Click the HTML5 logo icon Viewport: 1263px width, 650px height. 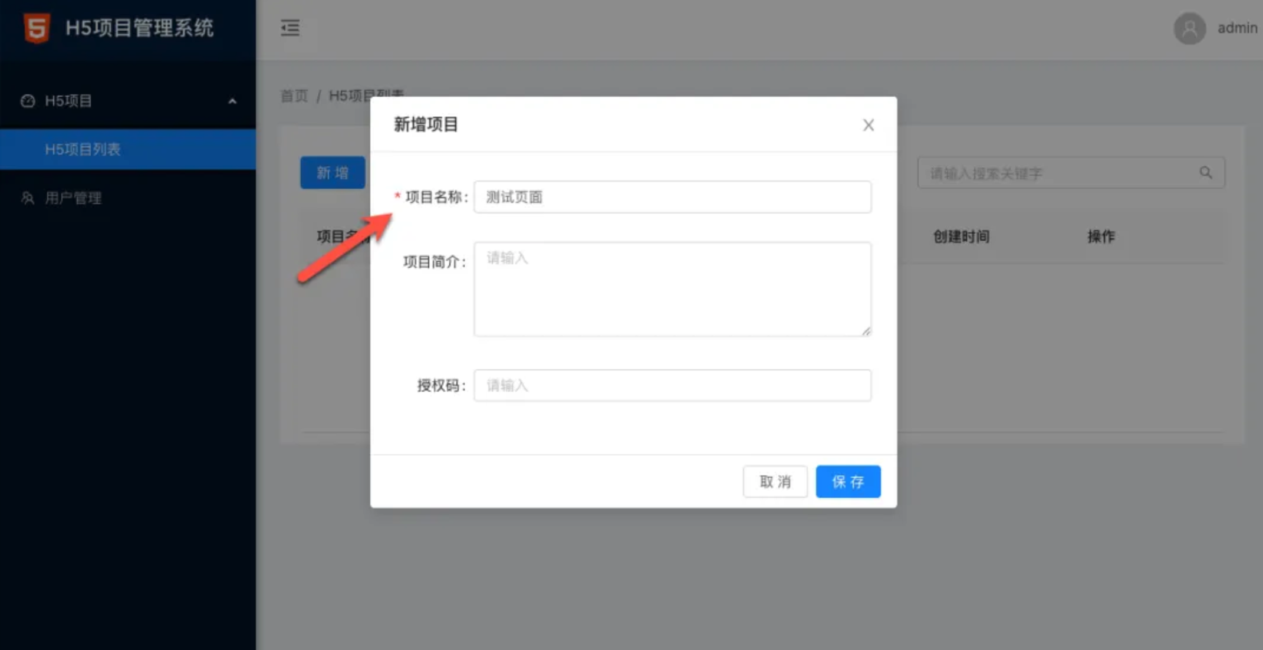click(x=37, y=28)
